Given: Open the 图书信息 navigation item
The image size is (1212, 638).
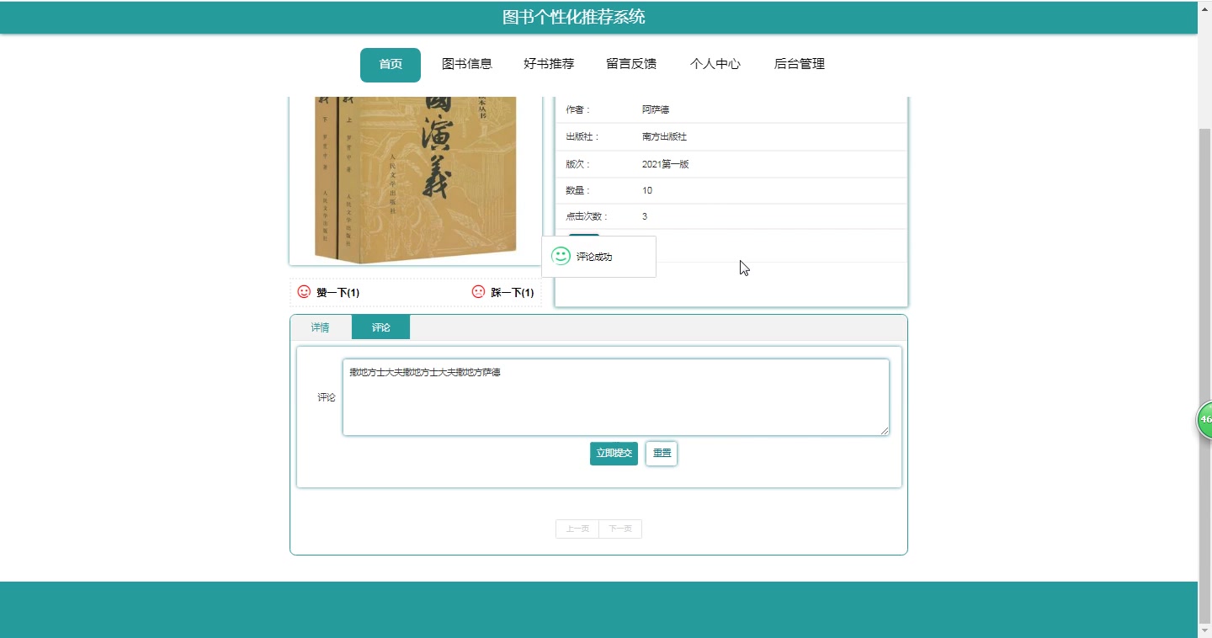Looking at the screenshot, I should (468, 64).
